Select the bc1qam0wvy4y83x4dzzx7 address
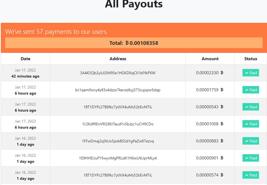This screenshot has height=185, width=267. pos(118,90)
